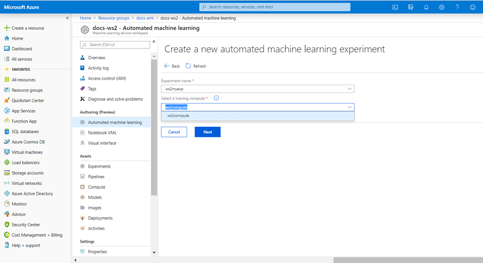Click the SQL databases icon
This screenshot has width=483, height=263.
click(x=7, y=132)
